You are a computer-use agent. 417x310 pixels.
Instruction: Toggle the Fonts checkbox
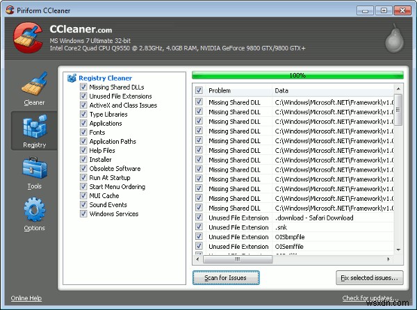[x=83, y=132]
